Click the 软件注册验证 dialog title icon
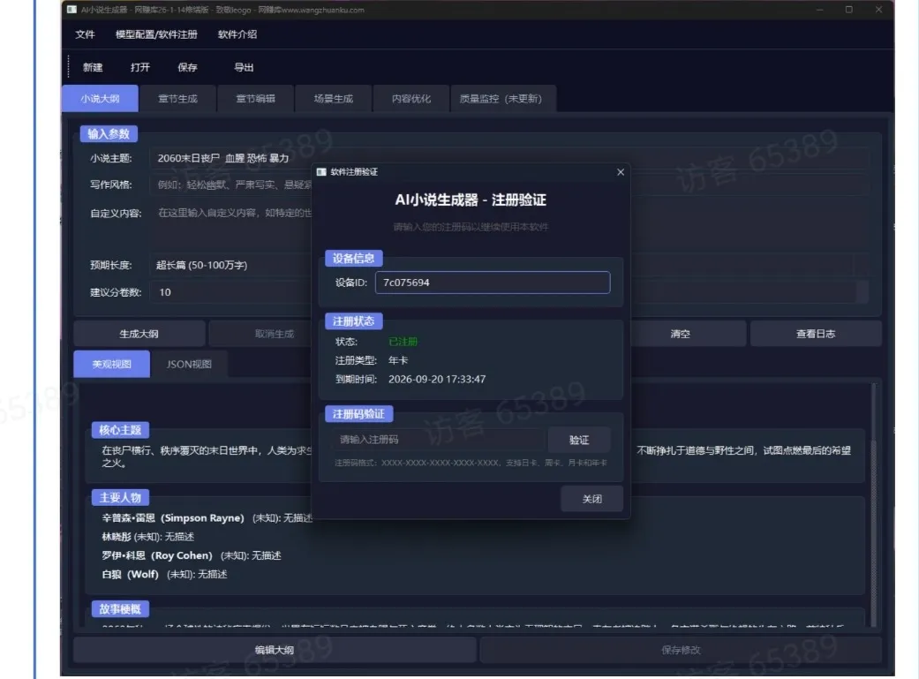 click(321, 172)
